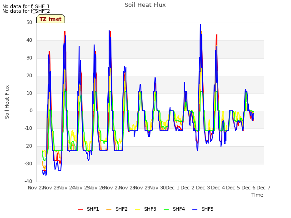This screenshot has width=291, height=218.
Task: Click the Dec 6 x-axis label
Action: [248, 188]
